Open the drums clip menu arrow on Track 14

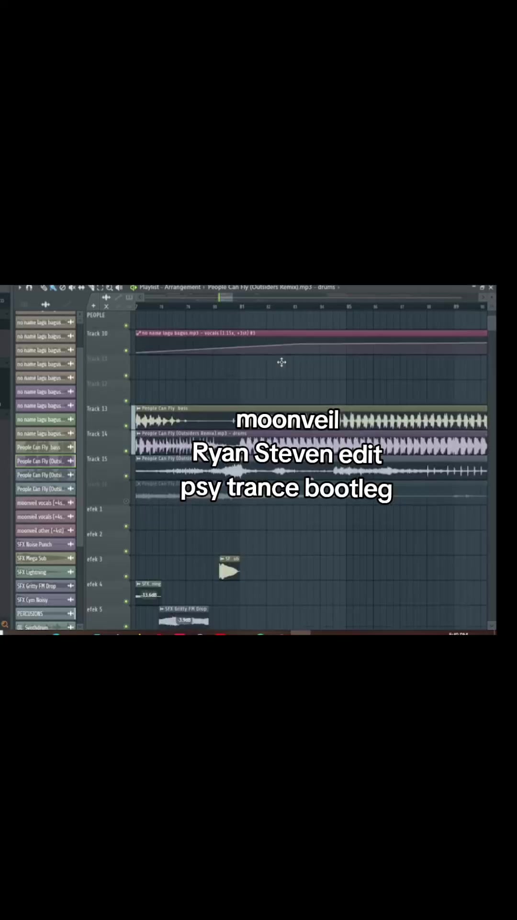coord(138,433)
